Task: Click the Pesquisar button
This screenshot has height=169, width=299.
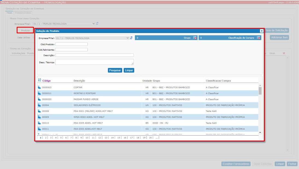Action: [x=115, y=70]
